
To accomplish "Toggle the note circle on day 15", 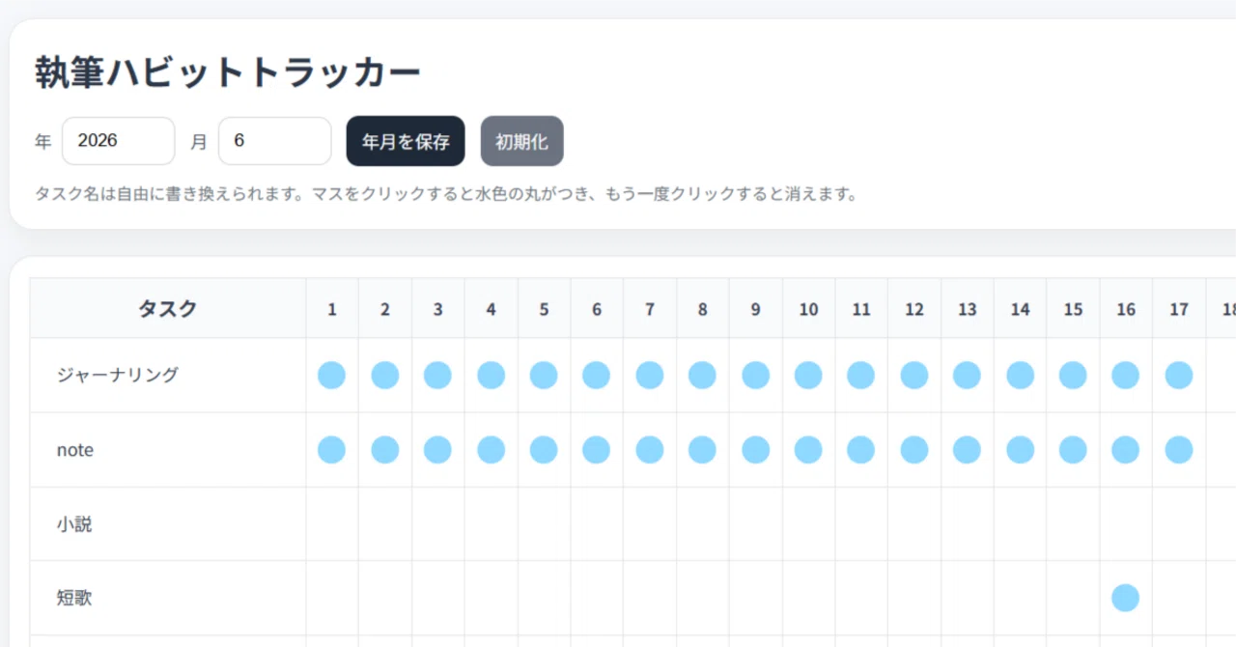I will click(x=1073, y=449).
